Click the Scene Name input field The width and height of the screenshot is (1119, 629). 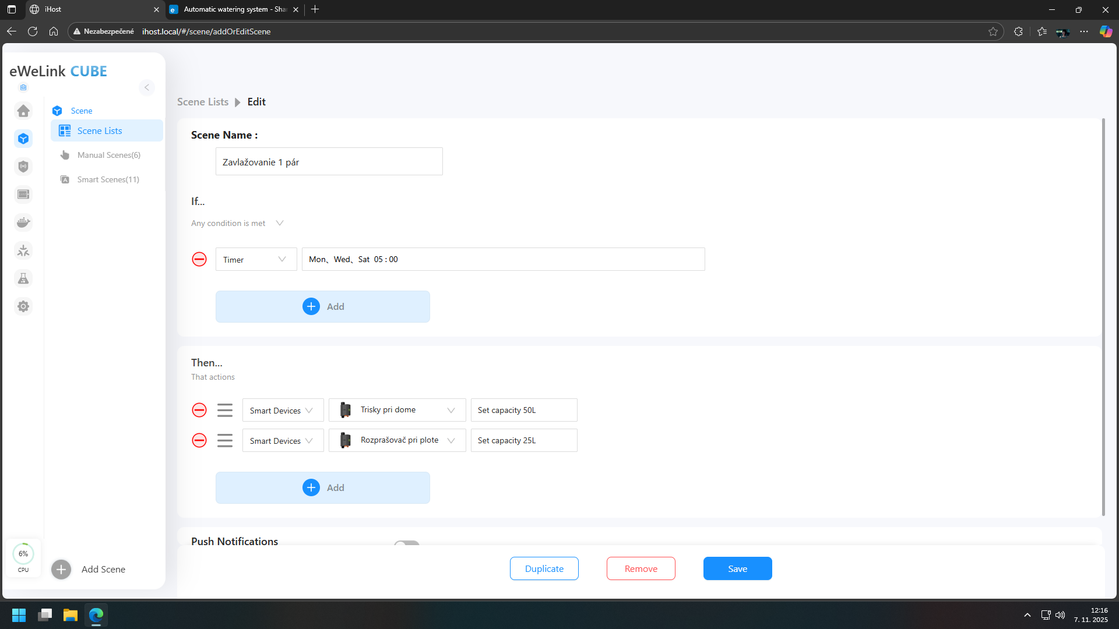(329, 162)
